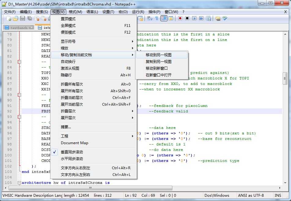Viewport: 291px width, 201px height.
Task: Enable 置顶模式 always-on-top option
Action: click(94, 19)
